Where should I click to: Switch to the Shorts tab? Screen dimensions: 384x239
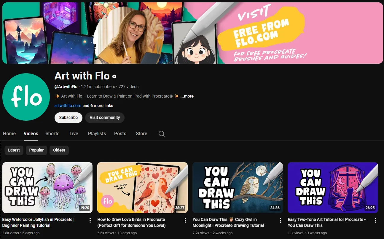[52, 134]
